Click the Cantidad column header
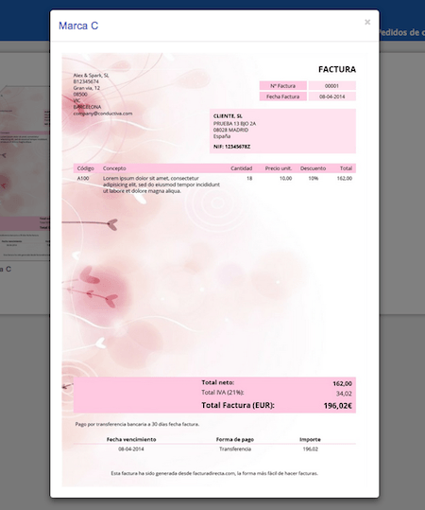The image size is (425, 510). click(241, 168)
